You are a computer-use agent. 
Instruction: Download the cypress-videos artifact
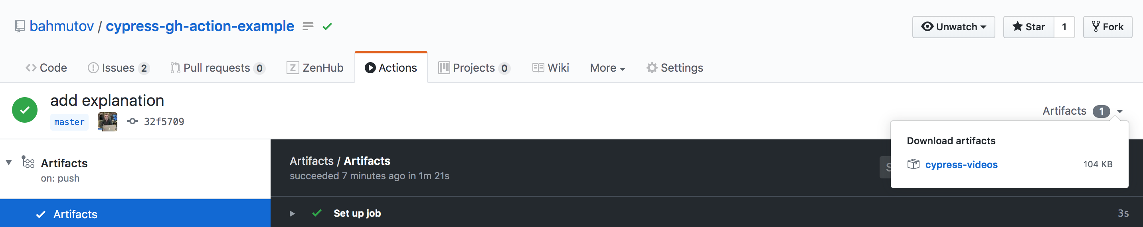click(x=961, y=164)
